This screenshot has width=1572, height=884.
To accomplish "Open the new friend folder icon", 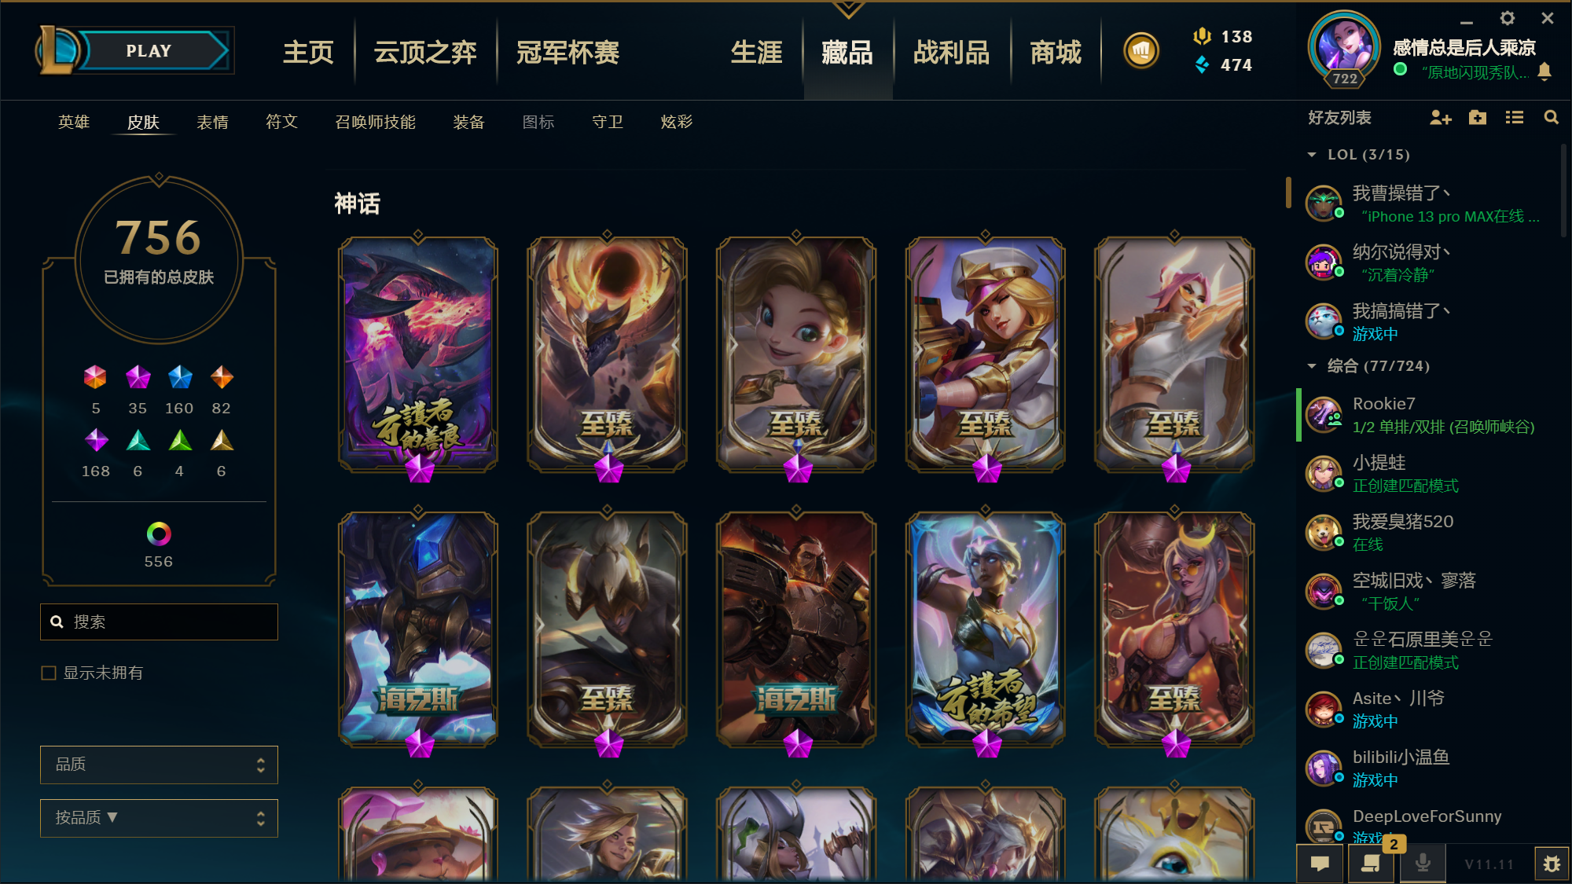I will point(1478,118).
